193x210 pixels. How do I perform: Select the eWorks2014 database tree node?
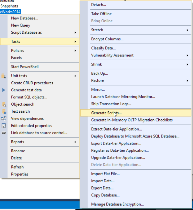10,12
